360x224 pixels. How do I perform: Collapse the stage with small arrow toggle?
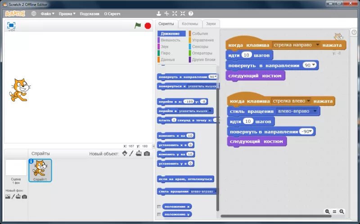[153, 146]
